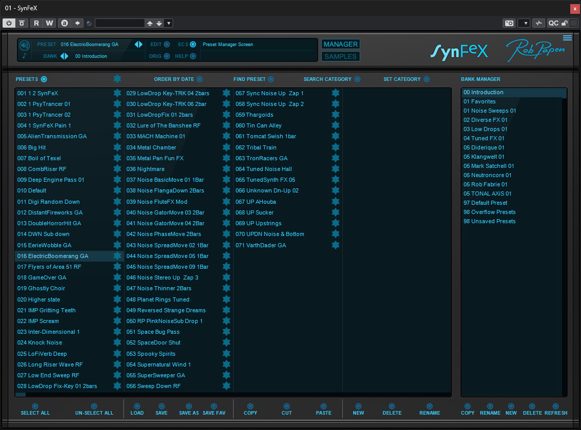The width and height of the screenshot is (581, 430).
Task: Bypass the plugin with the power button
Action: click(9, 23)
